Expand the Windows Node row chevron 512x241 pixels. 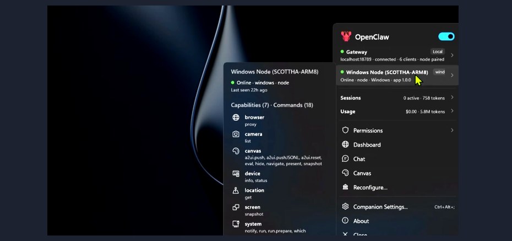(452, 75)
